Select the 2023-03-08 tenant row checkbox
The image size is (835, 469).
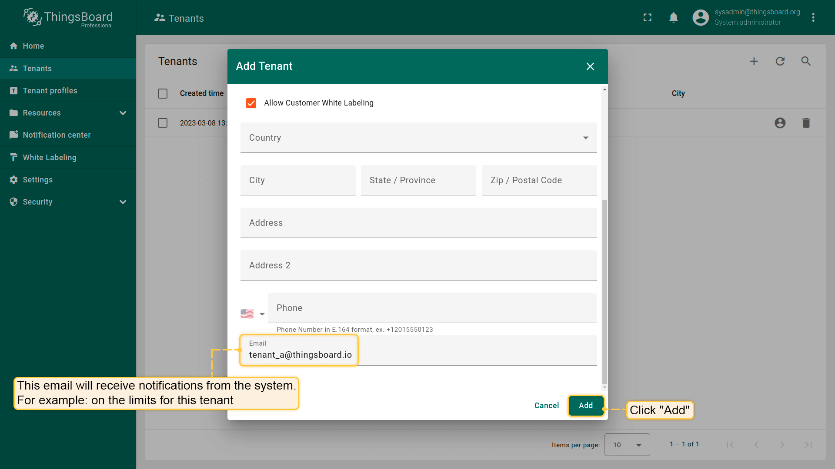163,123
